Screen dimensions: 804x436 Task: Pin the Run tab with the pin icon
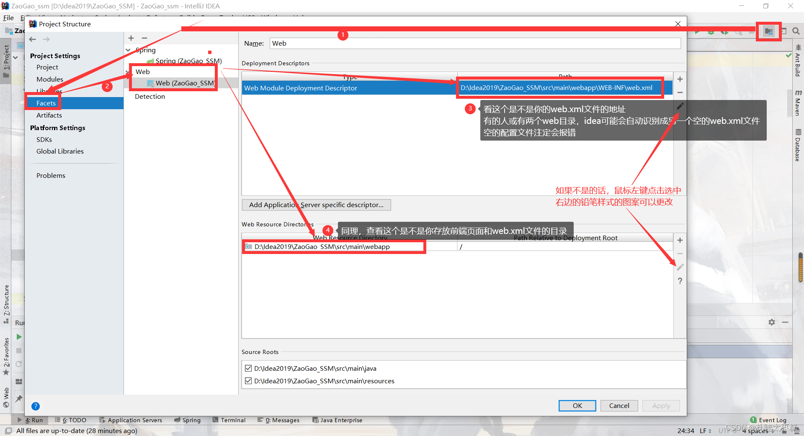click(19, 399)
